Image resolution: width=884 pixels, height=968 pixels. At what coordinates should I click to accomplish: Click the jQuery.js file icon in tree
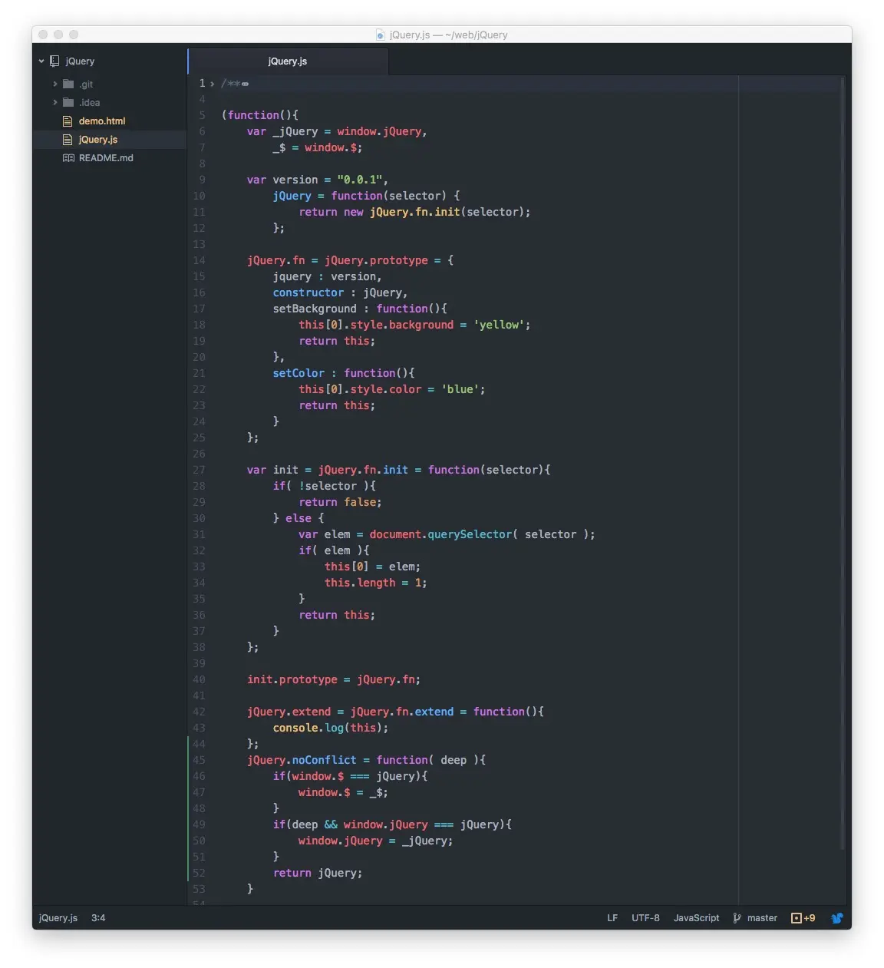point(68,140)
